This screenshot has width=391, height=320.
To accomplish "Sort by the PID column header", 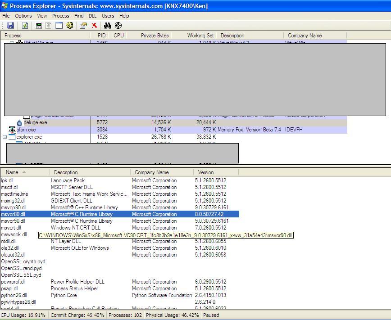I will click(x=99, y=36).
